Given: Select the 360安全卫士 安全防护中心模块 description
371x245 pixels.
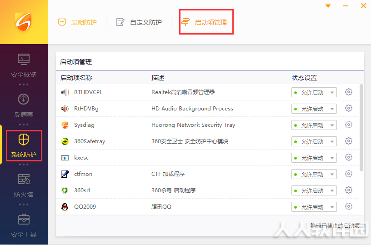Looking at the screenshot, I should coord(190,141).
